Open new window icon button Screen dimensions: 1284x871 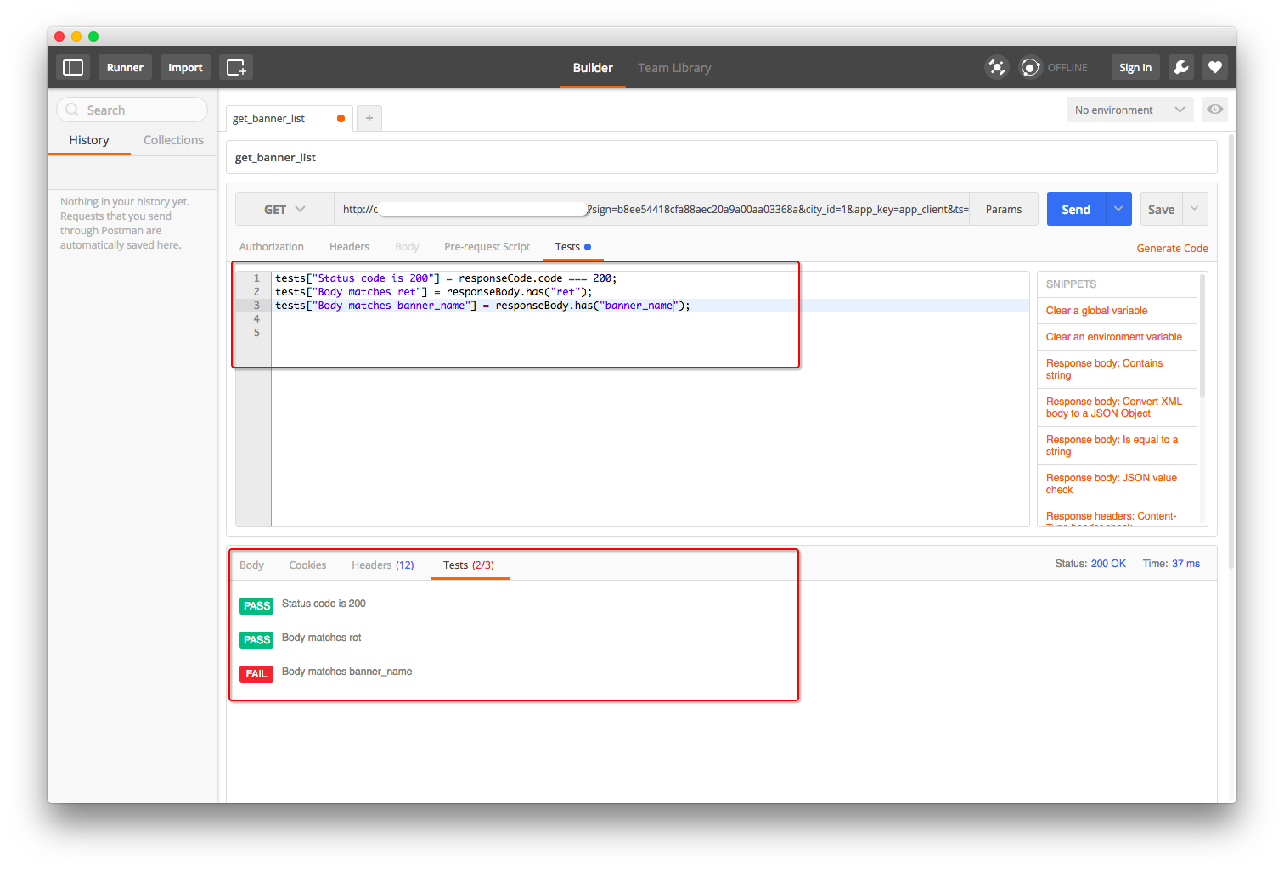coord(236,67)
